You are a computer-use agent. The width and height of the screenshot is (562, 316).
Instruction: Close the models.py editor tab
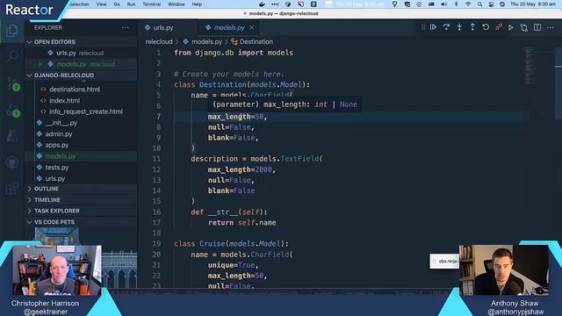tap(252, 27)
